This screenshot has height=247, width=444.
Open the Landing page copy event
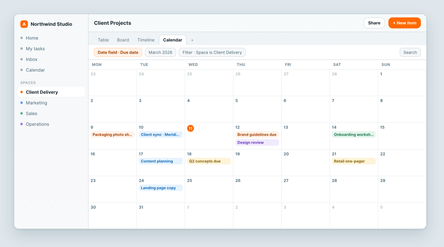coord(161,188)
